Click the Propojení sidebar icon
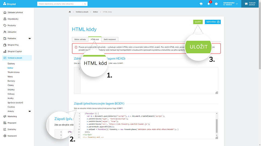Screen dimensions: 261x146 pos(5,123)
